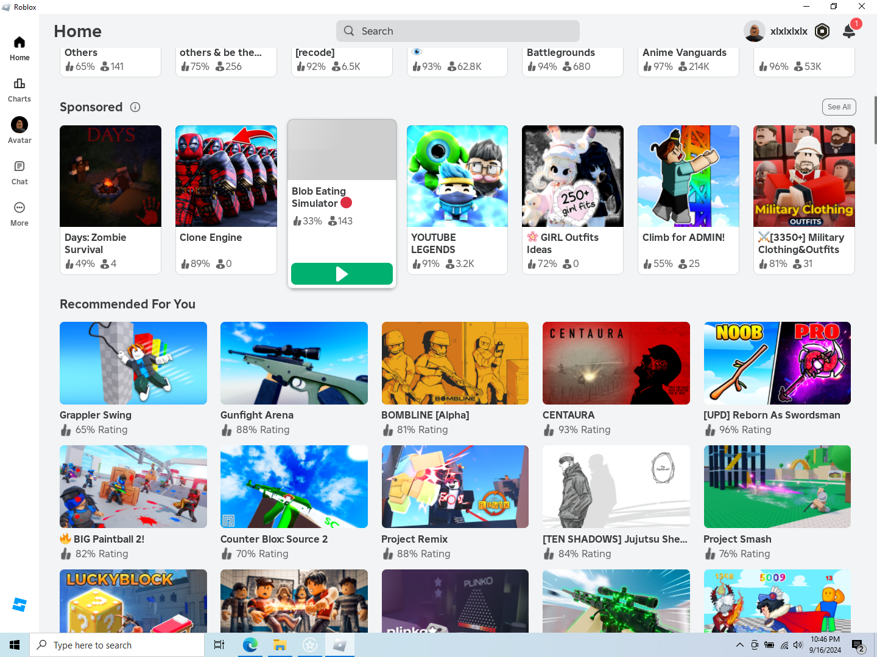
Task: Click the Sponsored section heading
Action: [x=91, y=107]
